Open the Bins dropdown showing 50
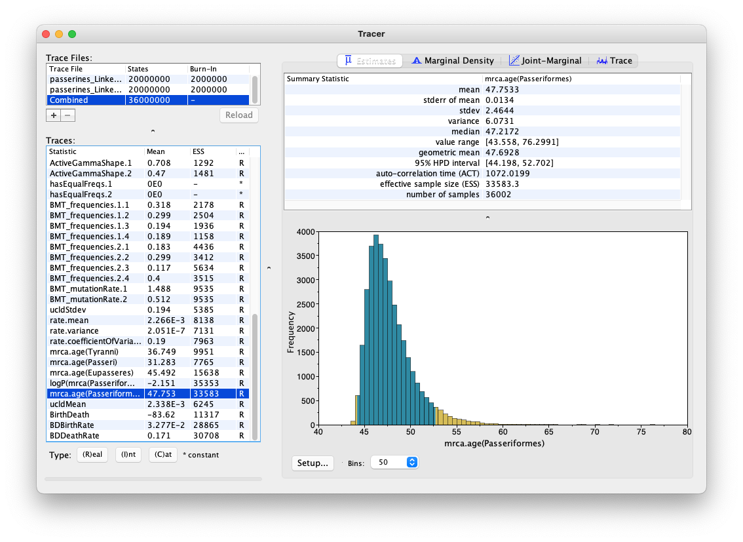The height and width of the screenshot is (542, 743). 394,463
